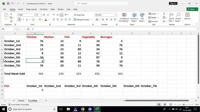Click the title bar Search box
The width and height of the screenshot is (200, 112).
(101, 3)
